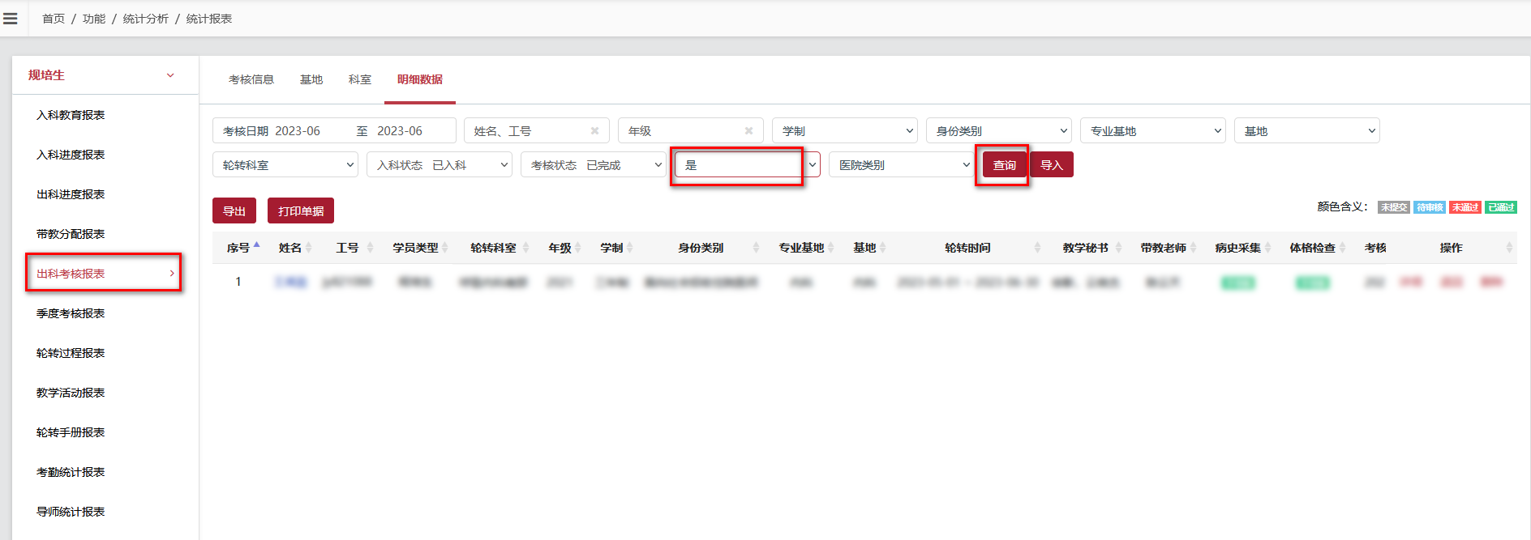Sort table by 工号 column icon
The image size is (1531, 540).
tap(370, 248)
